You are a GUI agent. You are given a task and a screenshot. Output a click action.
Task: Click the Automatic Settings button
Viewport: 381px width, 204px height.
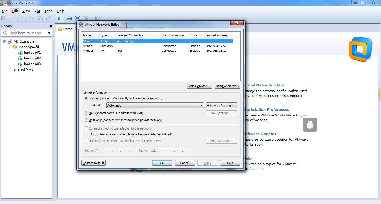tap(221, 105)
